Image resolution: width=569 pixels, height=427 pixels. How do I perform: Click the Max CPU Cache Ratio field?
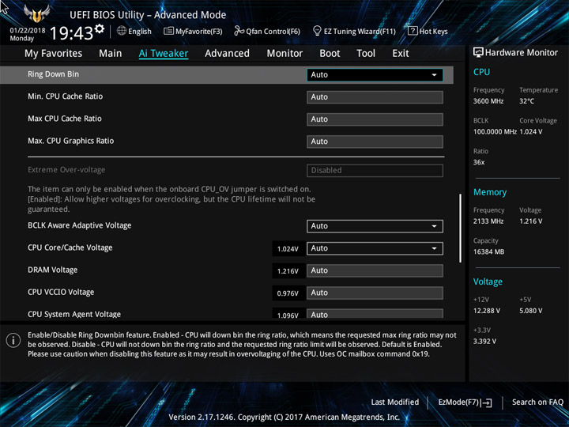375,119
